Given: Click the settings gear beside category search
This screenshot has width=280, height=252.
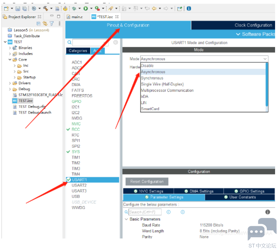Looking at the screenshot, I should (115, 42).
